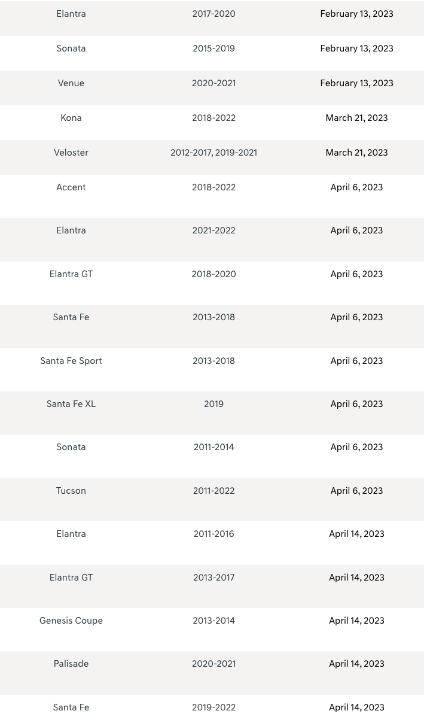Click the Palisade April 14, 2023 date

click(356, 664)
